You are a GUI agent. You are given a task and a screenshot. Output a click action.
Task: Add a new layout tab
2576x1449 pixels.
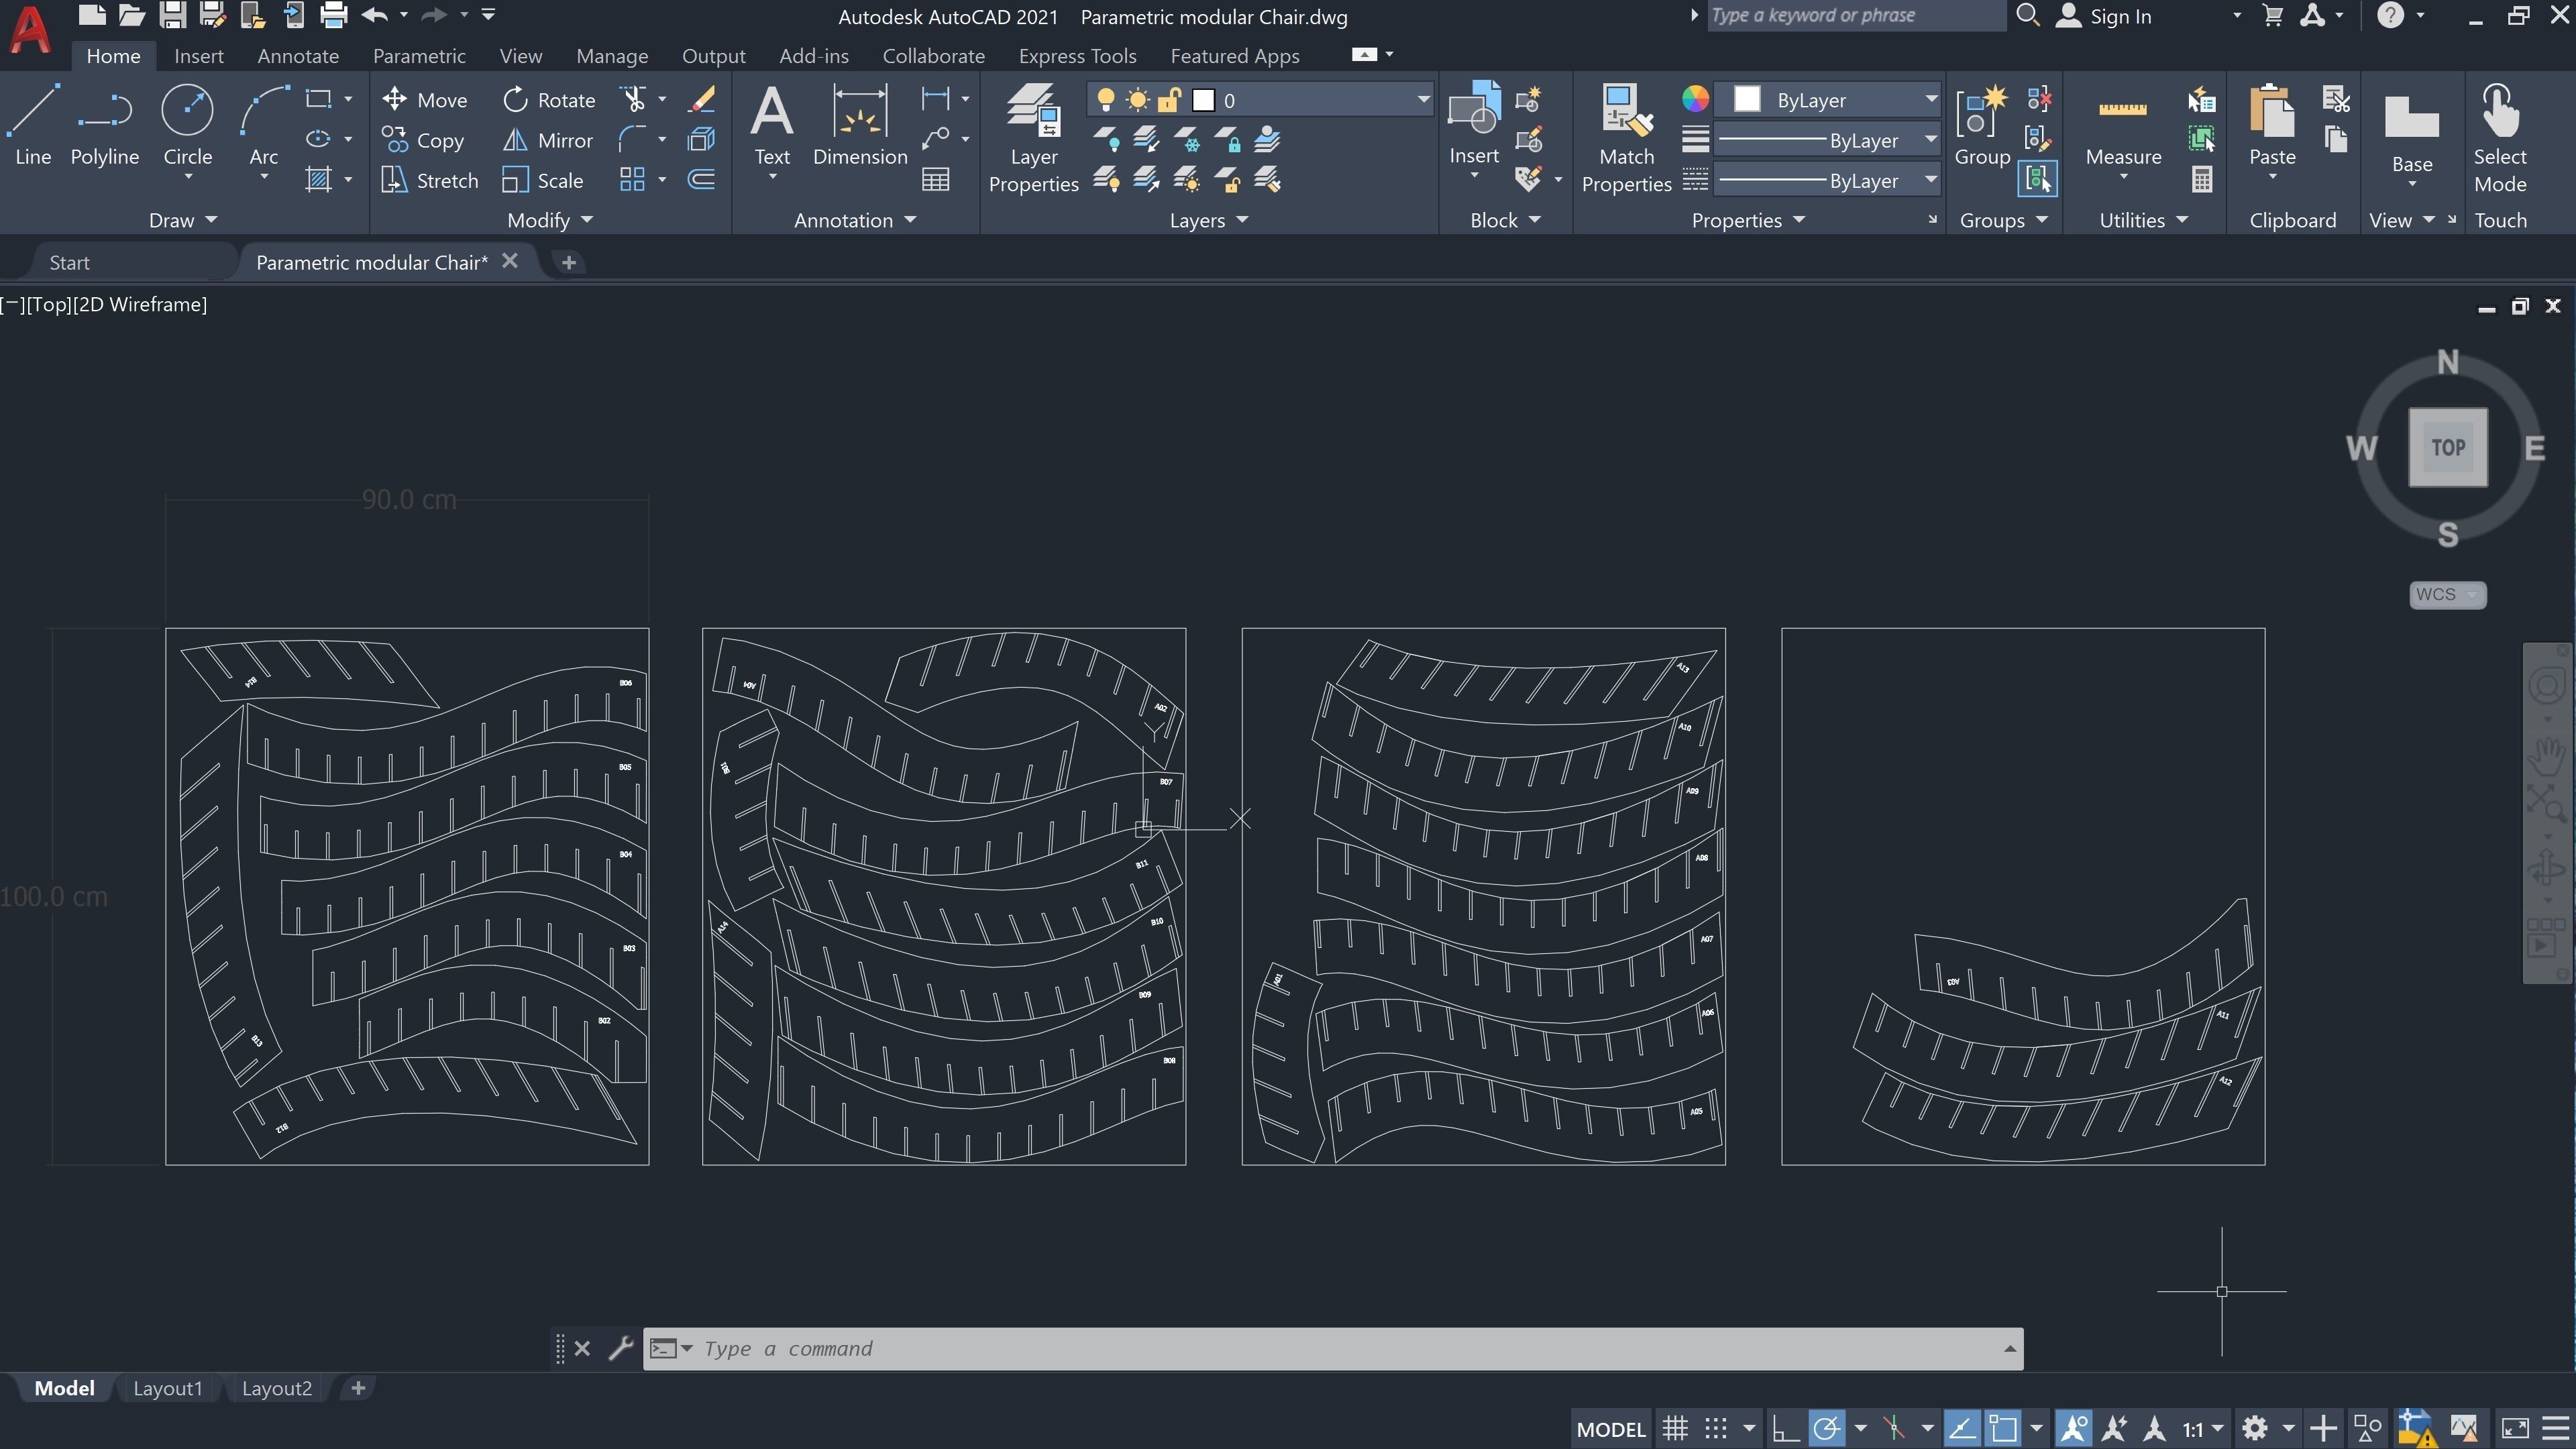click(358, 1388)
